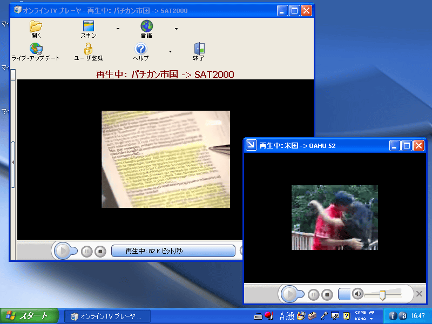Play the SAT2000 stream in main window

tap(62, 251)
